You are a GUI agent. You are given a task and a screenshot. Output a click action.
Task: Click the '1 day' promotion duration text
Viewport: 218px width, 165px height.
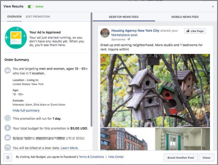(x=57, y=119)
